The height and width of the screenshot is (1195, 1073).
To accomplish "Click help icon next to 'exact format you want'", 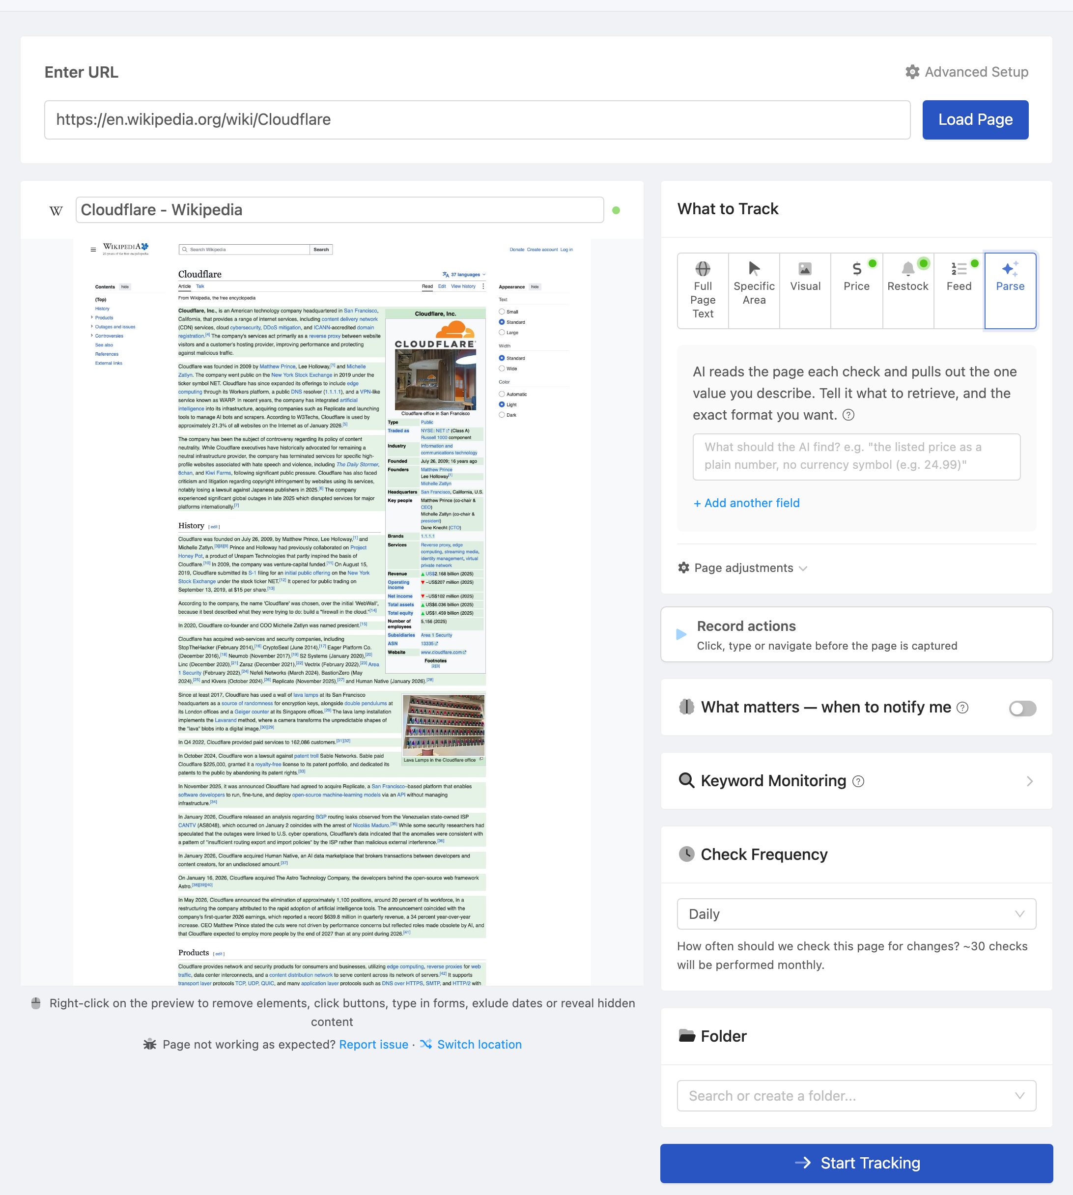I will click(x=848, y=415).
